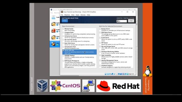Check the E-mail Server add-on

click(100, 38)
